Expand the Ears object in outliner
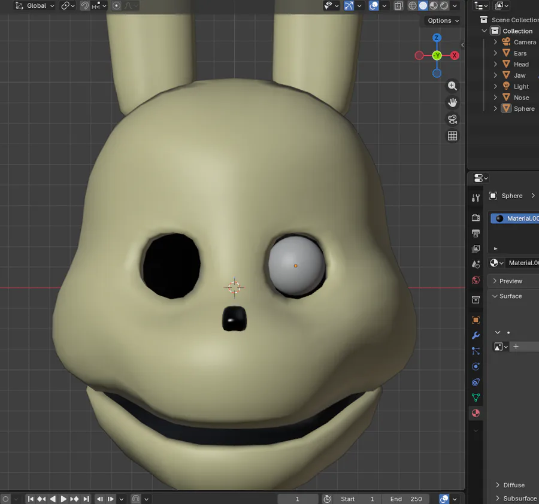Screen dimensions: 539x504 [x=495, y=53]
